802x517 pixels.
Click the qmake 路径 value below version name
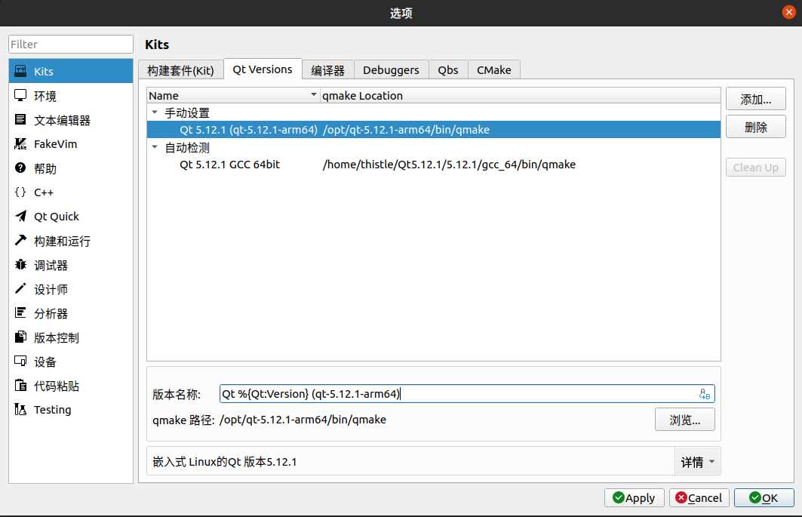tap(303, 419)
